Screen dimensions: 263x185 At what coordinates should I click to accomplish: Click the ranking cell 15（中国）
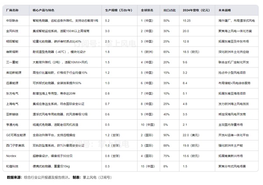click(x=148, y=166)
